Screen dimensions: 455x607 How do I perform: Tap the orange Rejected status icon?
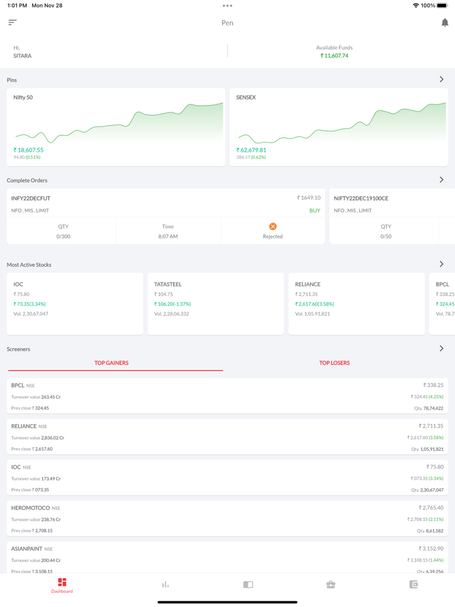click(272, 226)
